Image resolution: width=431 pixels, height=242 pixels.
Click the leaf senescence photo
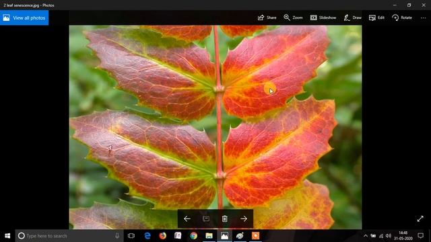click(x=215, y=127)
